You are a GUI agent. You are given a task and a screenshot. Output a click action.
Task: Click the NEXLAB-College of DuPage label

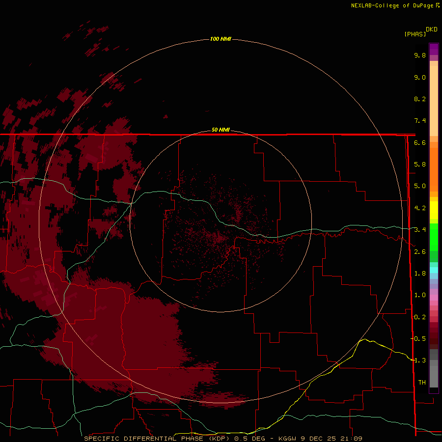392,5
